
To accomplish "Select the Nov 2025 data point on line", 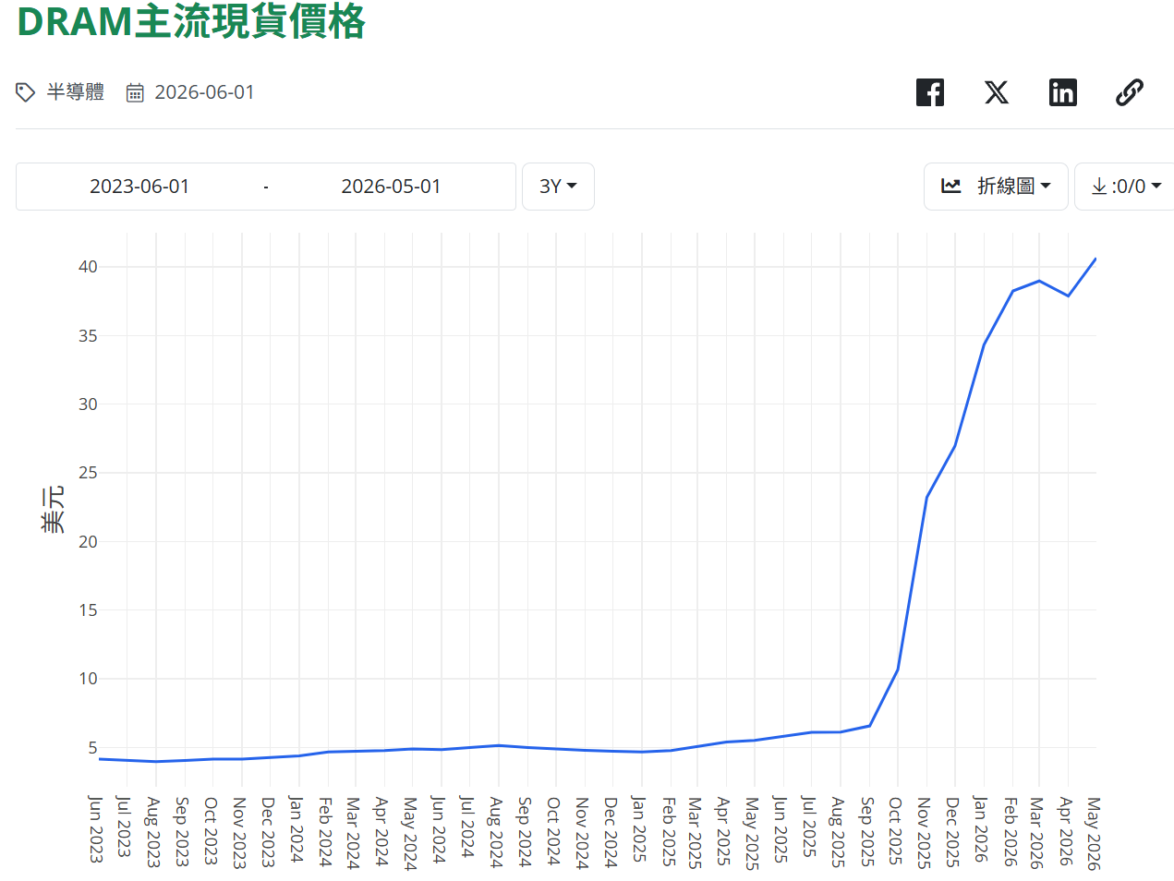I will coord(926,497).
